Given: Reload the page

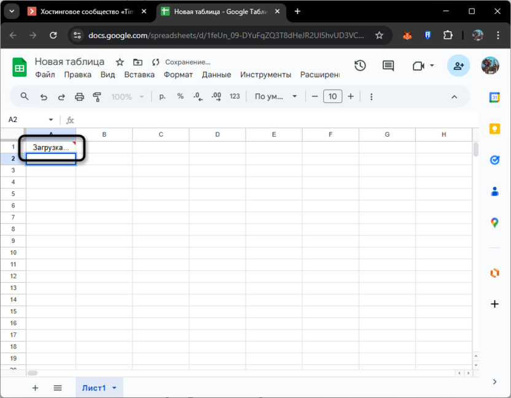Looking at the screenshot, I should point(53,35).
